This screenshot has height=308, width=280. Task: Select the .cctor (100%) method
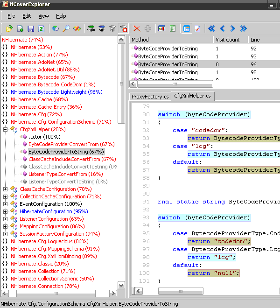(x=44, y=137)
